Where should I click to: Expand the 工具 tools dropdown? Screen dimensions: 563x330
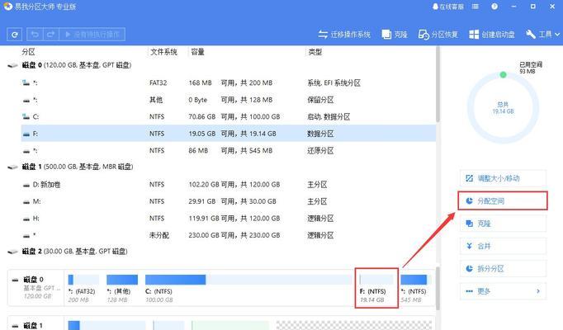pyautogui.click(x=542, y=35)
